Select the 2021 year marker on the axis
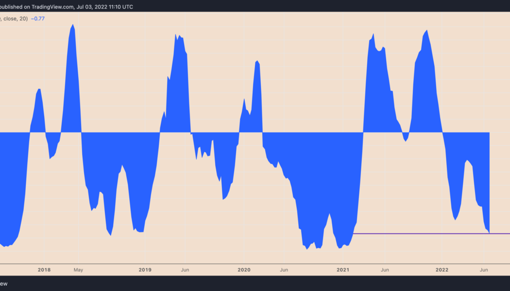 tap(343, 270)
